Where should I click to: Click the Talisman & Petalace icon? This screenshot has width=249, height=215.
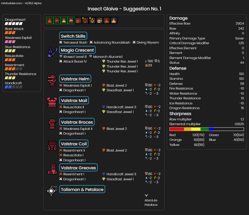pos(52,191)
